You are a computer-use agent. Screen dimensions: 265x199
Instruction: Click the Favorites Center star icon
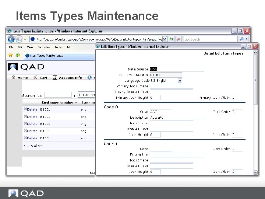click(x=10, y=55)
